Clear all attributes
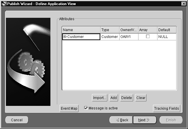Image resolution: width=188 pixels, height=129 pixels. (x=141, y=98)
